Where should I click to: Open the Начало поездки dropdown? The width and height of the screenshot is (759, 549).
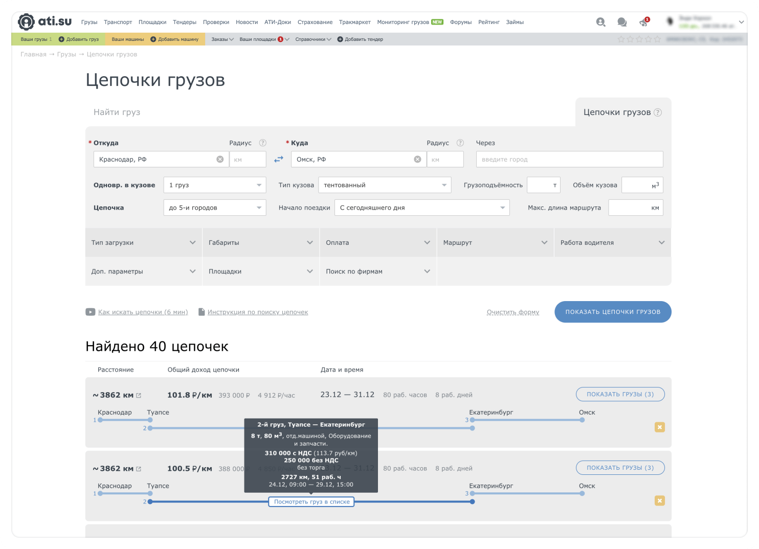tap(422, 208)
